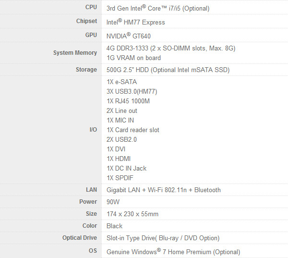288x258 pixels.
Task: Click the CPU row label
Action: 91,7
